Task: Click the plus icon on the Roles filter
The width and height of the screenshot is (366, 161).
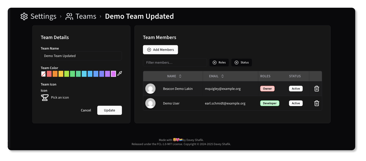Action: (x=215, y=62)
